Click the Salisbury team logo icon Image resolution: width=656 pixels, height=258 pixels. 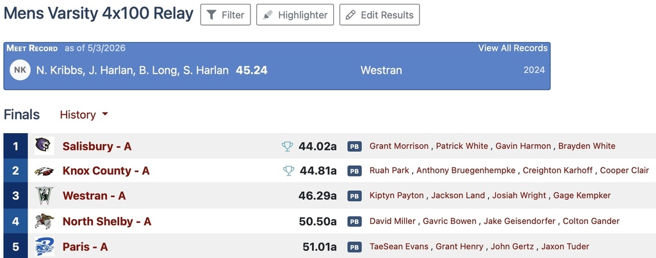(x=44, y=146)
